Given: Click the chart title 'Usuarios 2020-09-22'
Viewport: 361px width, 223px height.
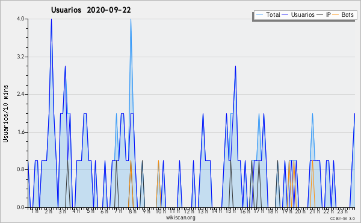Looking at the screenshot, I should click(x=91, y=10).
